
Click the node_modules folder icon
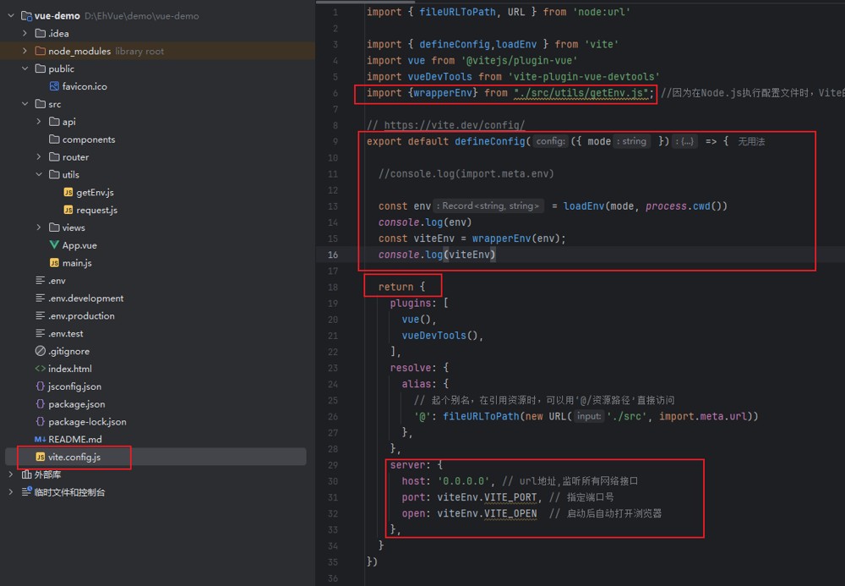[40, 51]
